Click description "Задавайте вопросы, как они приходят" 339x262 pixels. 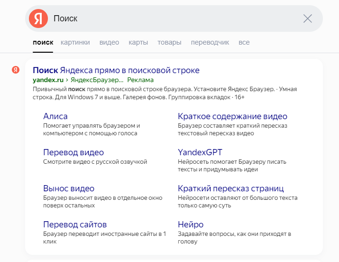tap(234, 237)
